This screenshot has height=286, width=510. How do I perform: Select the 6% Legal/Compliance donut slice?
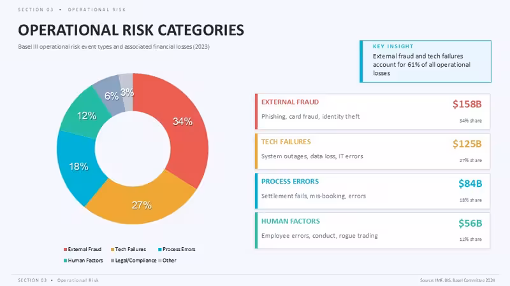[x=110, y=96]
